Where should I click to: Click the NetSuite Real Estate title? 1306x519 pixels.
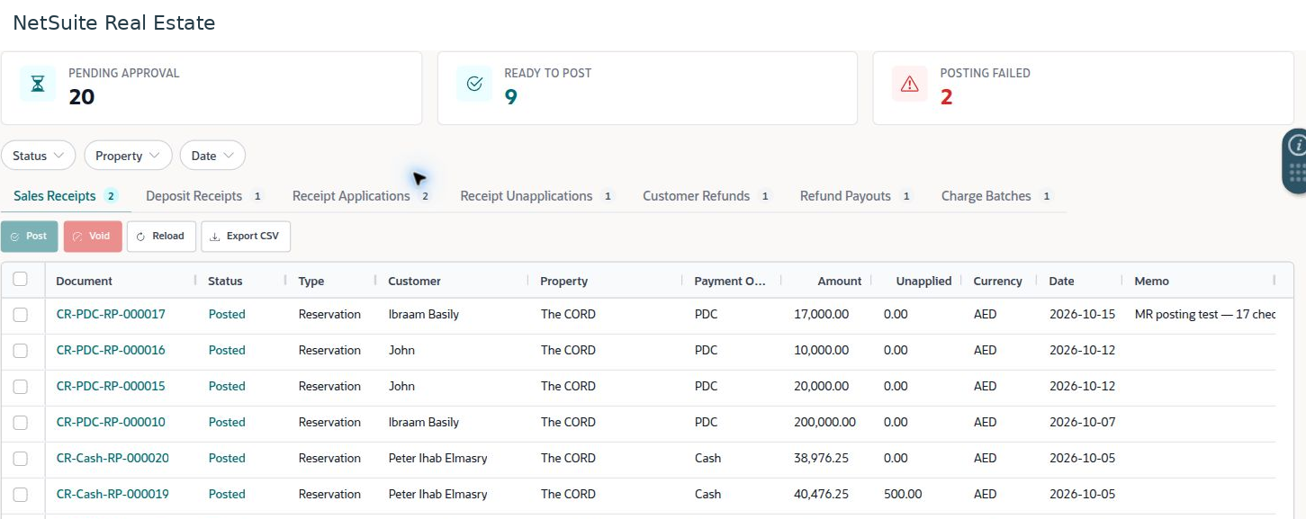[114, 23]
